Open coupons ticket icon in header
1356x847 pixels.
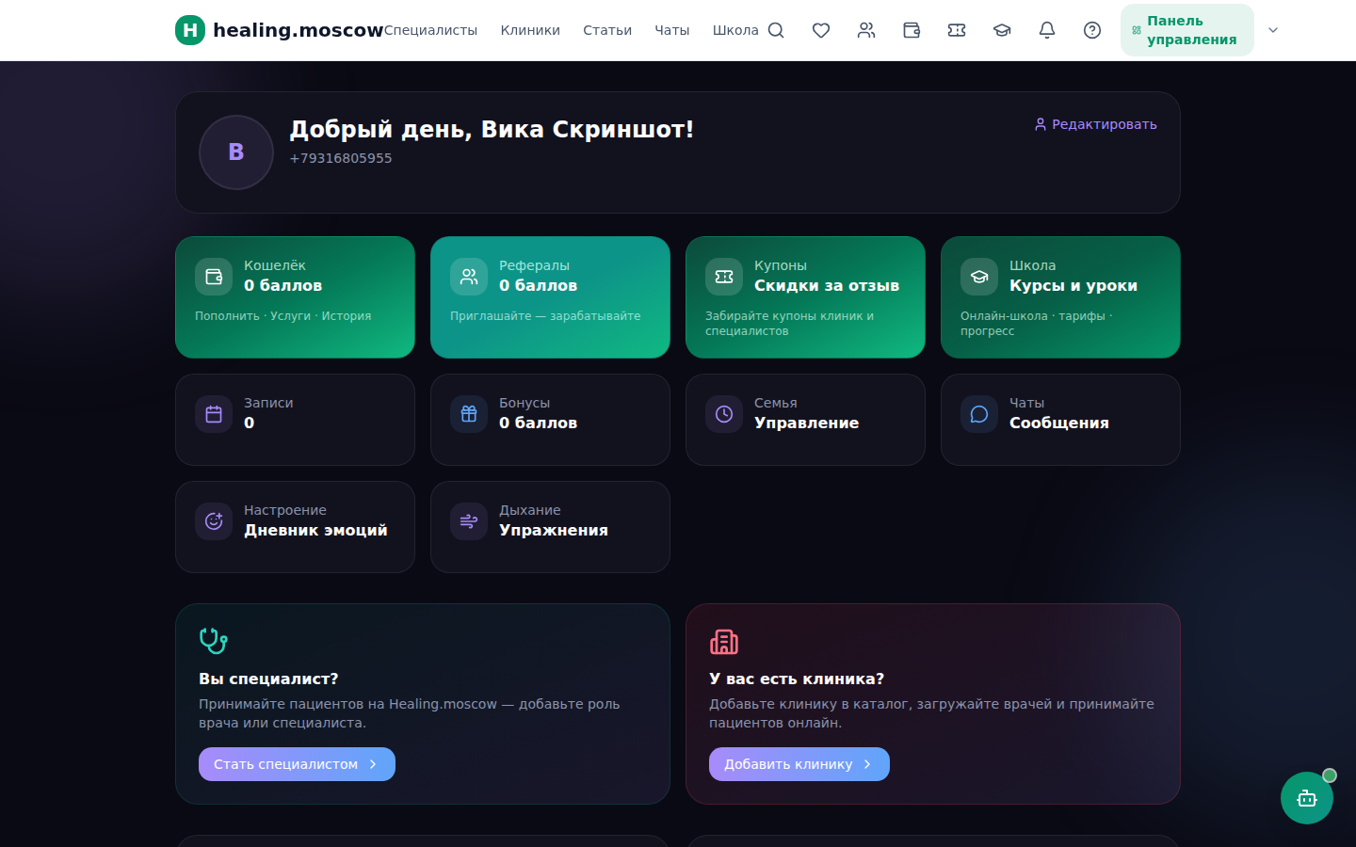tap(957, 30)
